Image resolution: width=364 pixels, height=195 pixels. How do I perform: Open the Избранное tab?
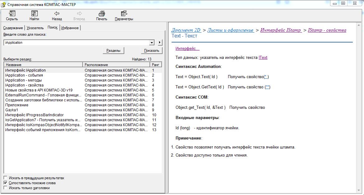[70, 28]
